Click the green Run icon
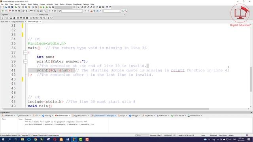 coord(43,7)
